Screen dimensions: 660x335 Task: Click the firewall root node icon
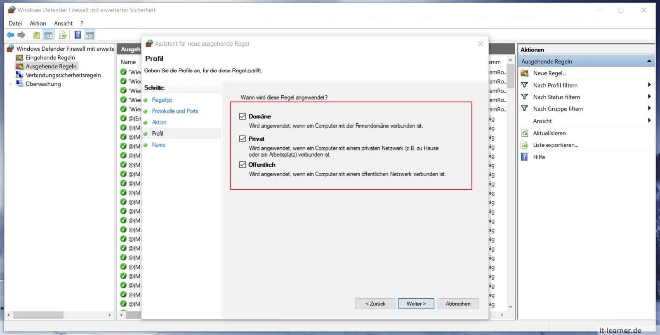11,48
